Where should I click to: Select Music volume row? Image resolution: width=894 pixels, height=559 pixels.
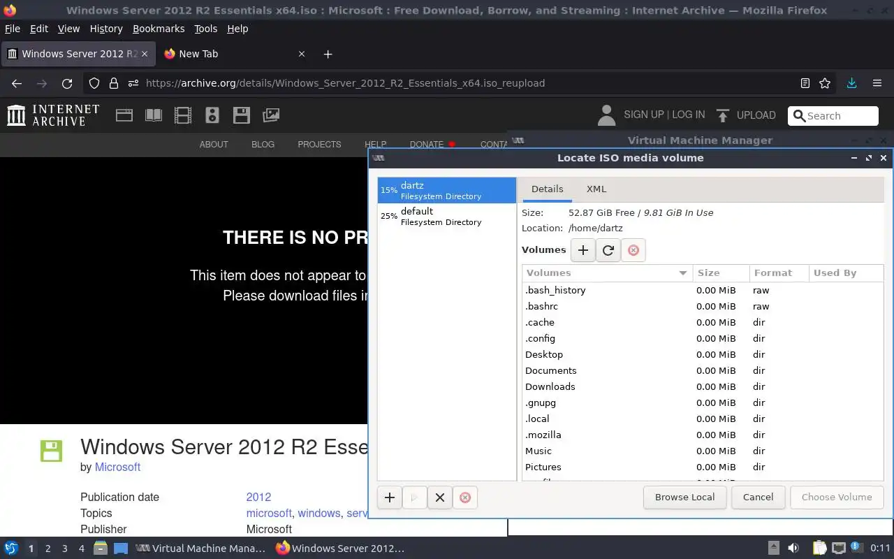703,451
